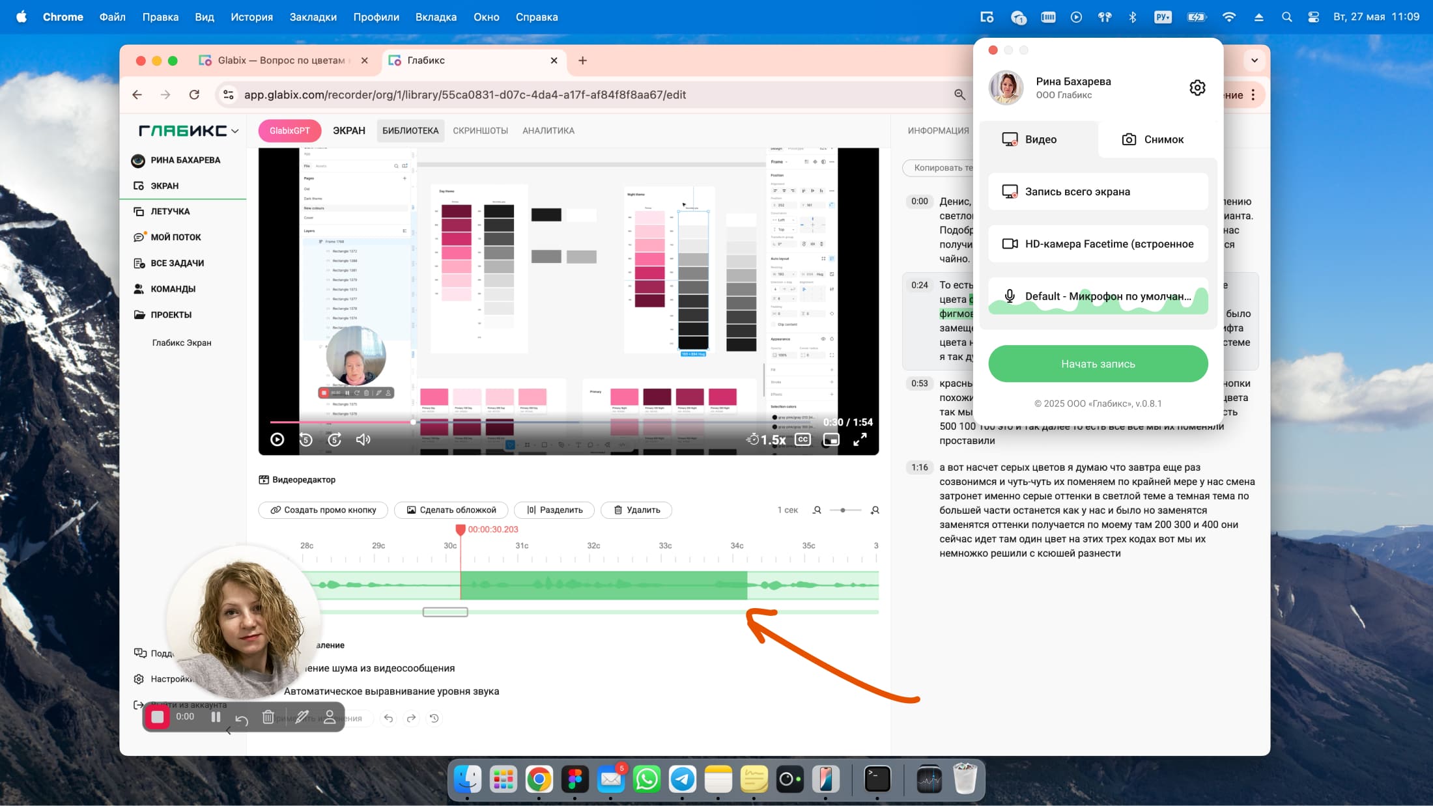Toggle closed captions CC in player
Image resolution: width=1433 pixels, height=806 pixels.
click(802, 439)
